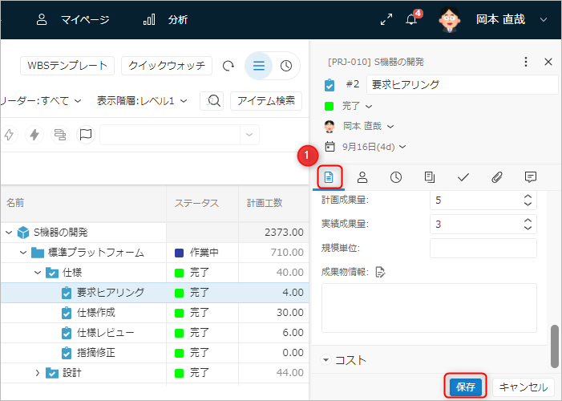The height and width of the screenshot is (401, 562).
Task: Switch to clock timeline view toggle
Action: [286, 66]
